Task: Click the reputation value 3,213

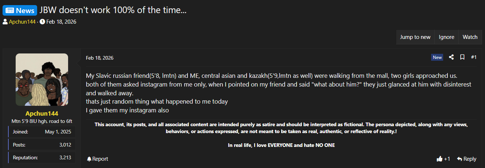Action: click(65, 157)
